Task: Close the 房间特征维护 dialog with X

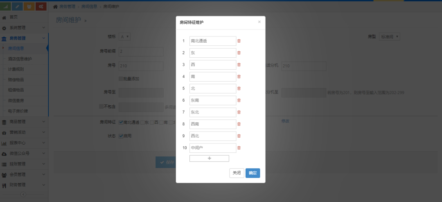Action: (259, 22)
